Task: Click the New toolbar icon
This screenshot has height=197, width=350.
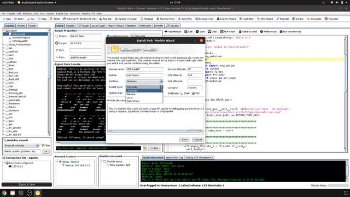Action: pyautogui.click(x=7, y=19)
